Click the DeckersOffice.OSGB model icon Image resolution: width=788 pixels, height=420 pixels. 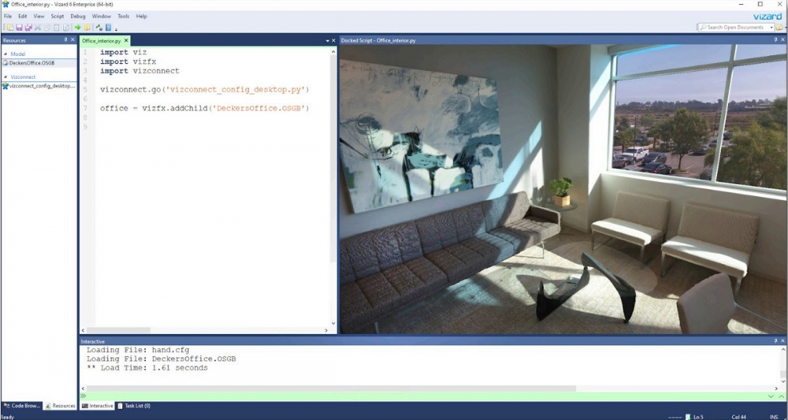(x=5, y=62)
